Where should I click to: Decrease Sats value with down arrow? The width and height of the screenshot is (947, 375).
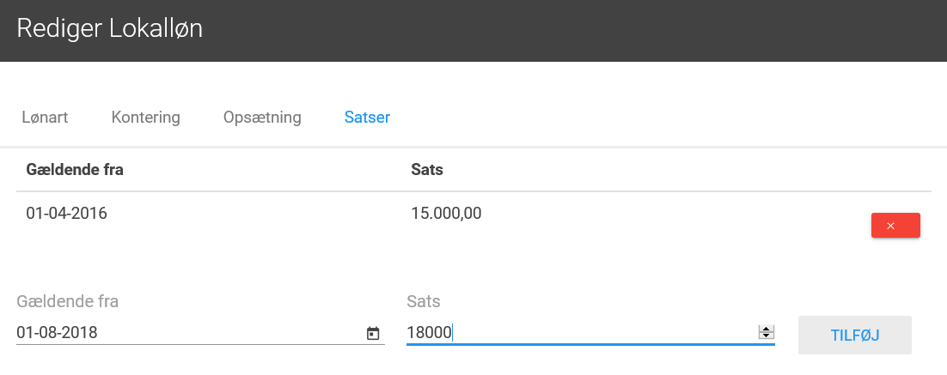point(766,336)
